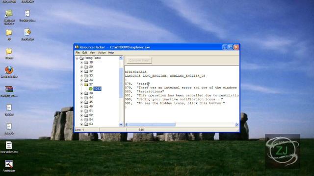Expand string table folder 44
The height and width of the screenshot is (176, 314).
[x=81, y=98]
